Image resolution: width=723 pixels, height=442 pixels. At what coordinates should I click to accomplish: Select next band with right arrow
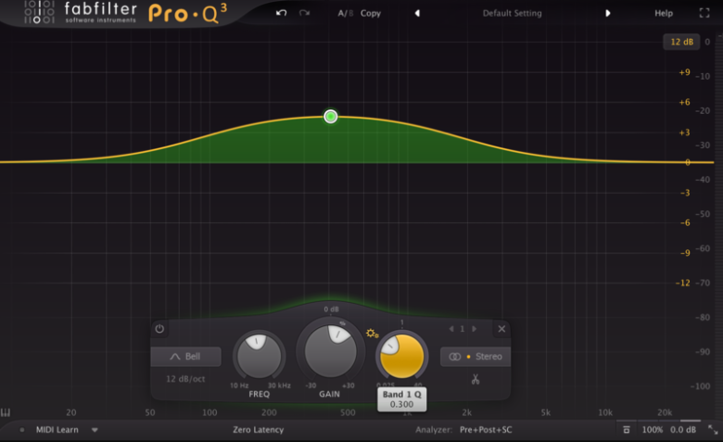pos(474,329)
